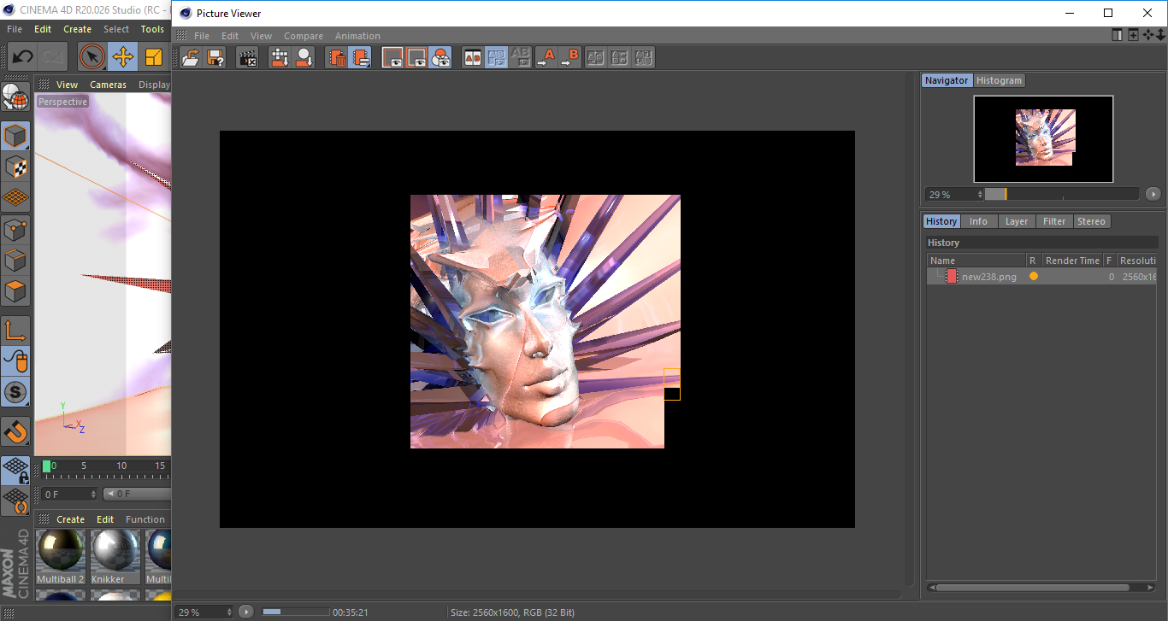Switch to the Filter tab

[1054, 221]
